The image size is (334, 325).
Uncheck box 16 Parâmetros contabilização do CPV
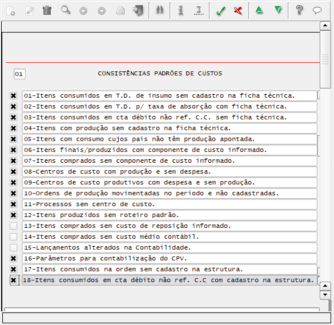(14, 259)
